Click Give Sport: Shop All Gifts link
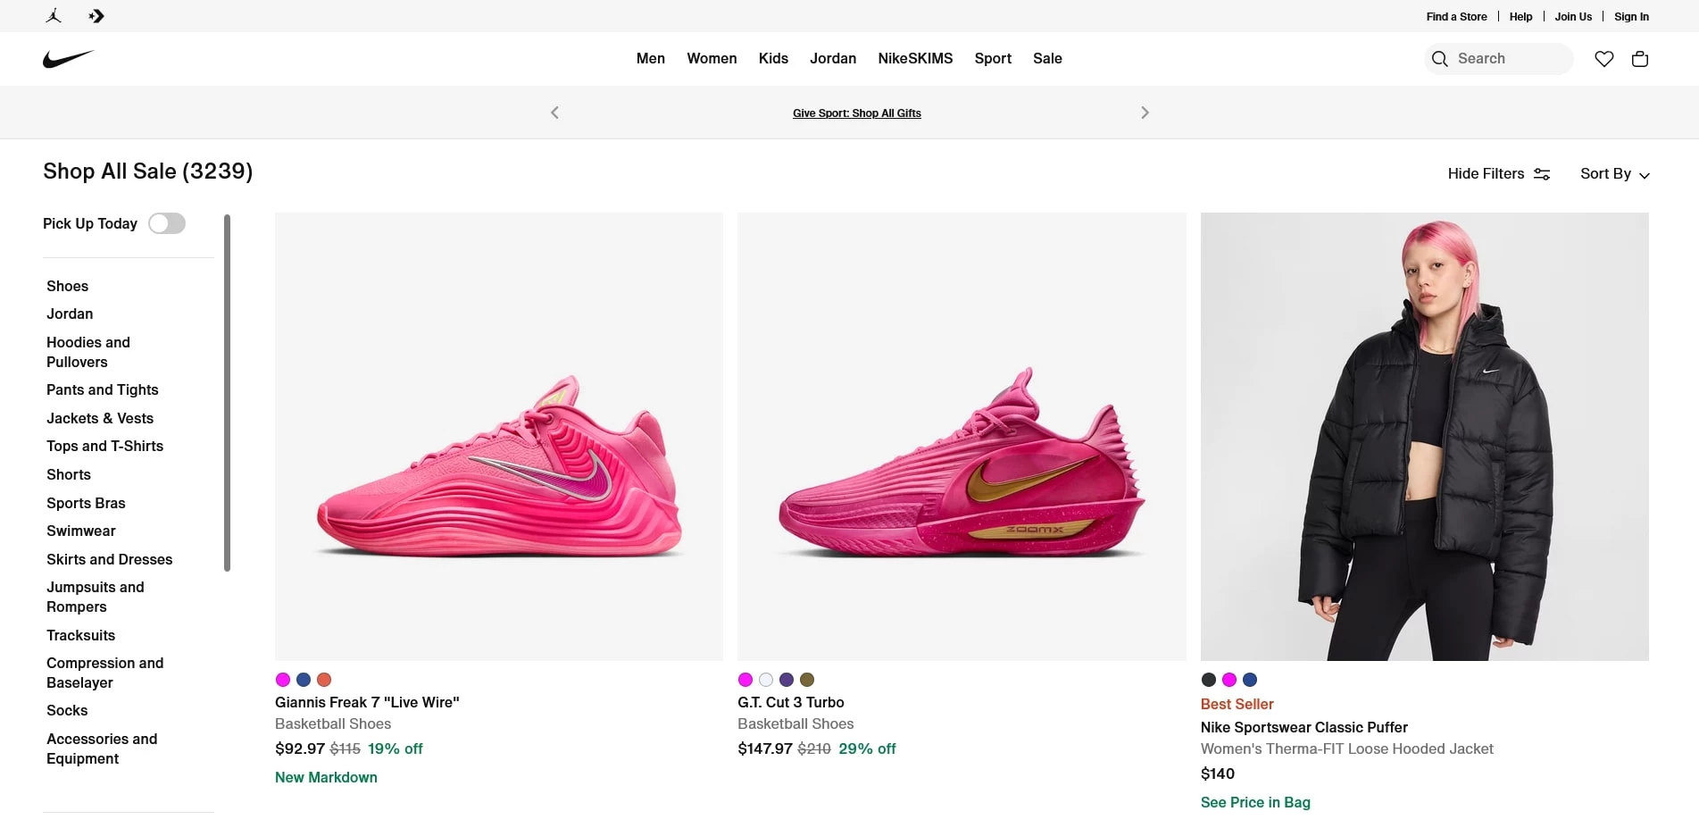 pos(856,113)
